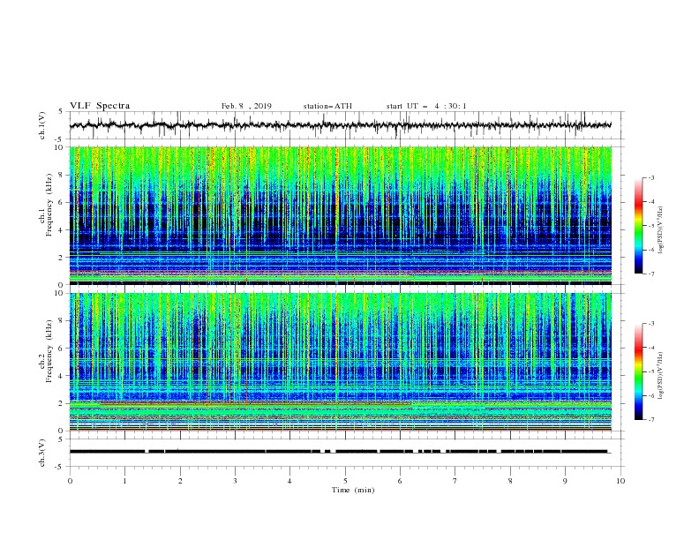Click the ch.2 "Frequency (kHz)" axis label

(49, 351)
